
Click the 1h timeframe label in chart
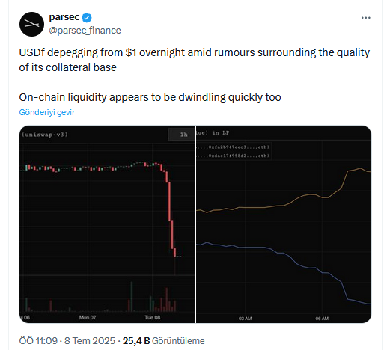click(x=184, y=135)
